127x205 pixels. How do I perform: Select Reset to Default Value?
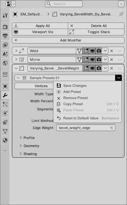pos(88,118)
